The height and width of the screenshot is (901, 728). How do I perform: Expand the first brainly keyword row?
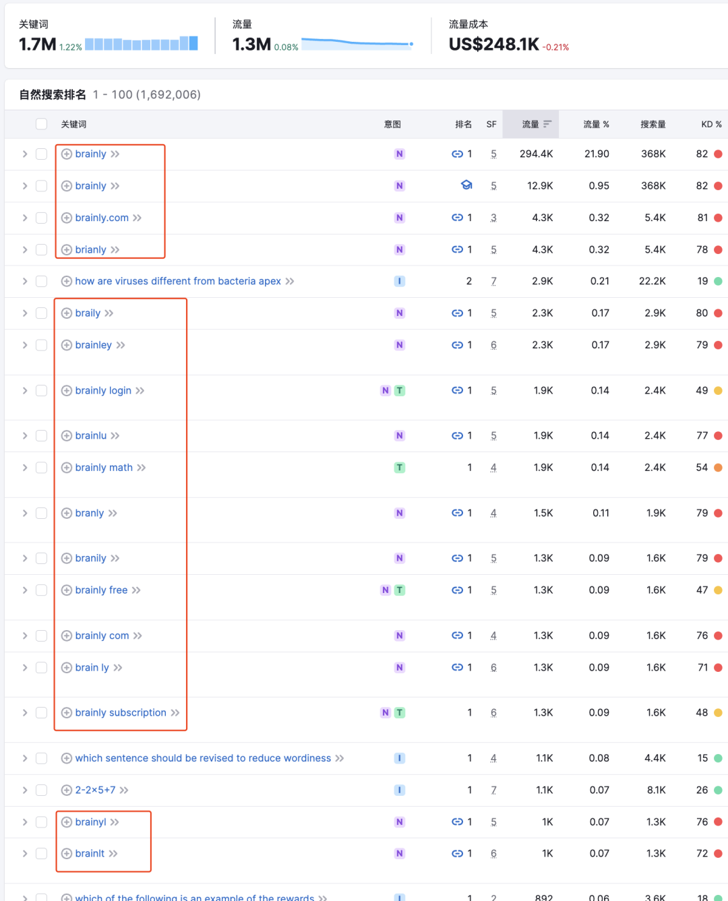25,154
